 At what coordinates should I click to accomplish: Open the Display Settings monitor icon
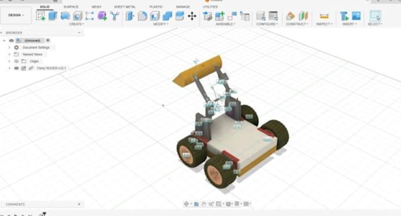[x=228, y=204]
